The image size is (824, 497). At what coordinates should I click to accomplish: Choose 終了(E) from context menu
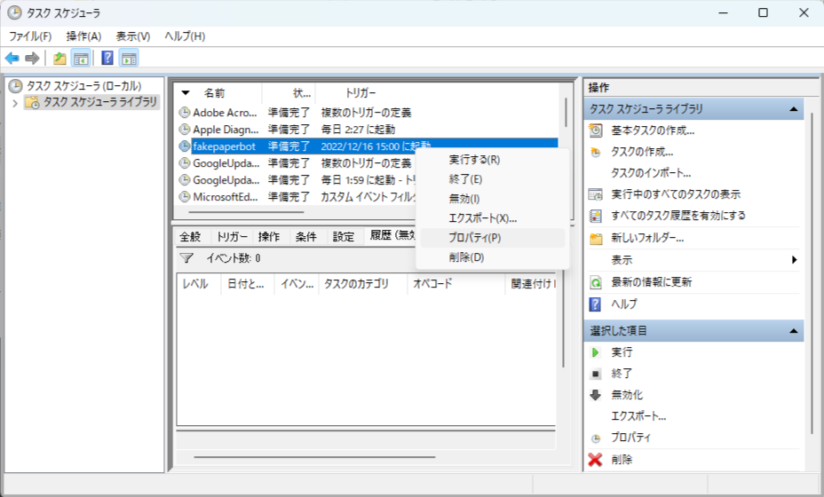(x=493, y=179)
